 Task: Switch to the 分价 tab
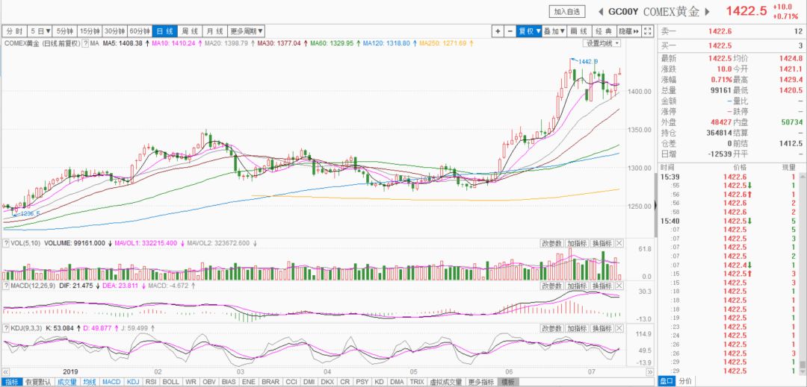coord(685,381)
